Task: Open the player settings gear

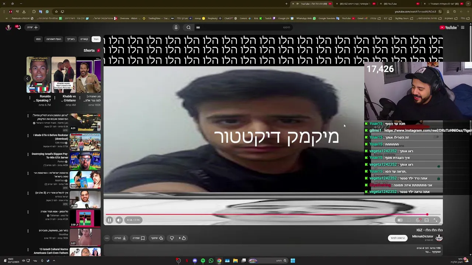Action: point(418,220)
